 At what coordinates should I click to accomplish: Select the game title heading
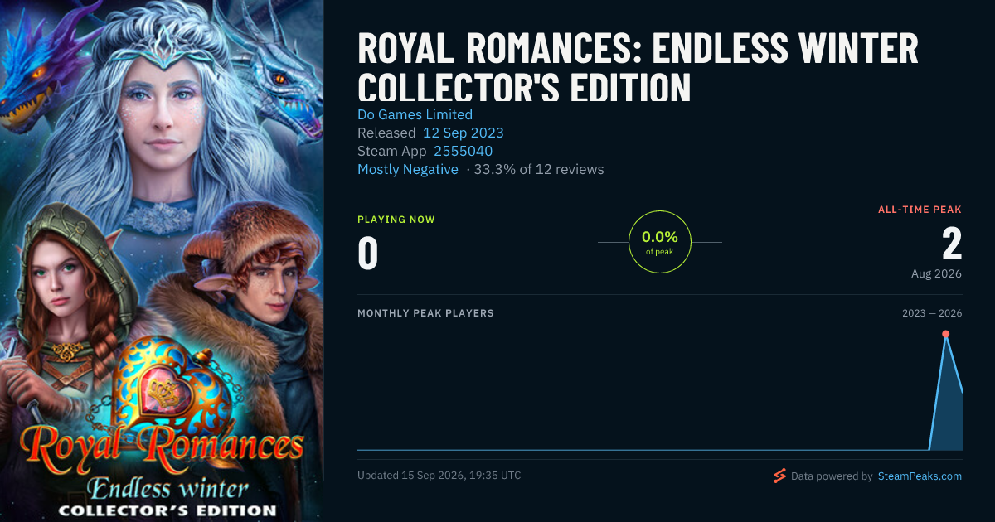(638, 67)
